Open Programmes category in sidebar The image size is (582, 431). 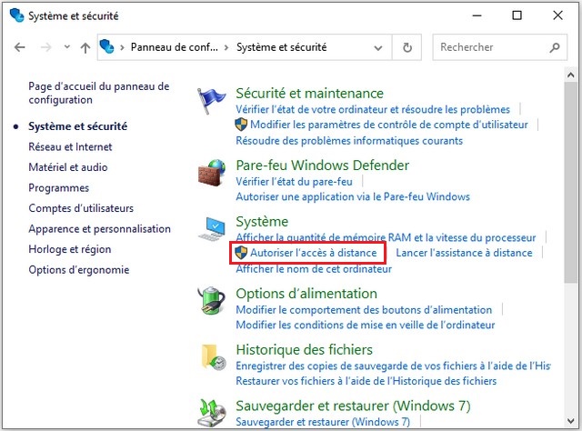coord(58,188)
